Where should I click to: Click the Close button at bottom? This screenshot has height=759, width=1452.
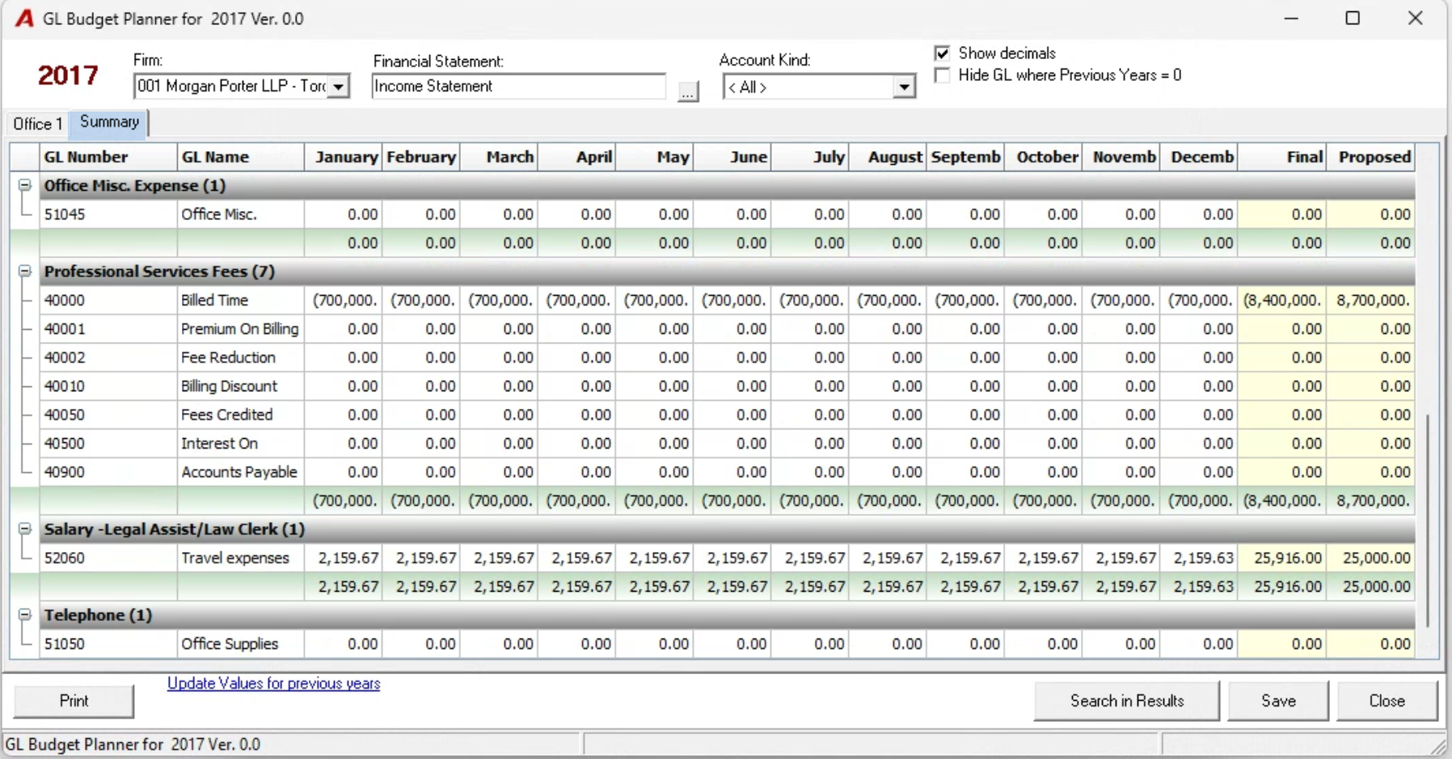coord(1387,701)
